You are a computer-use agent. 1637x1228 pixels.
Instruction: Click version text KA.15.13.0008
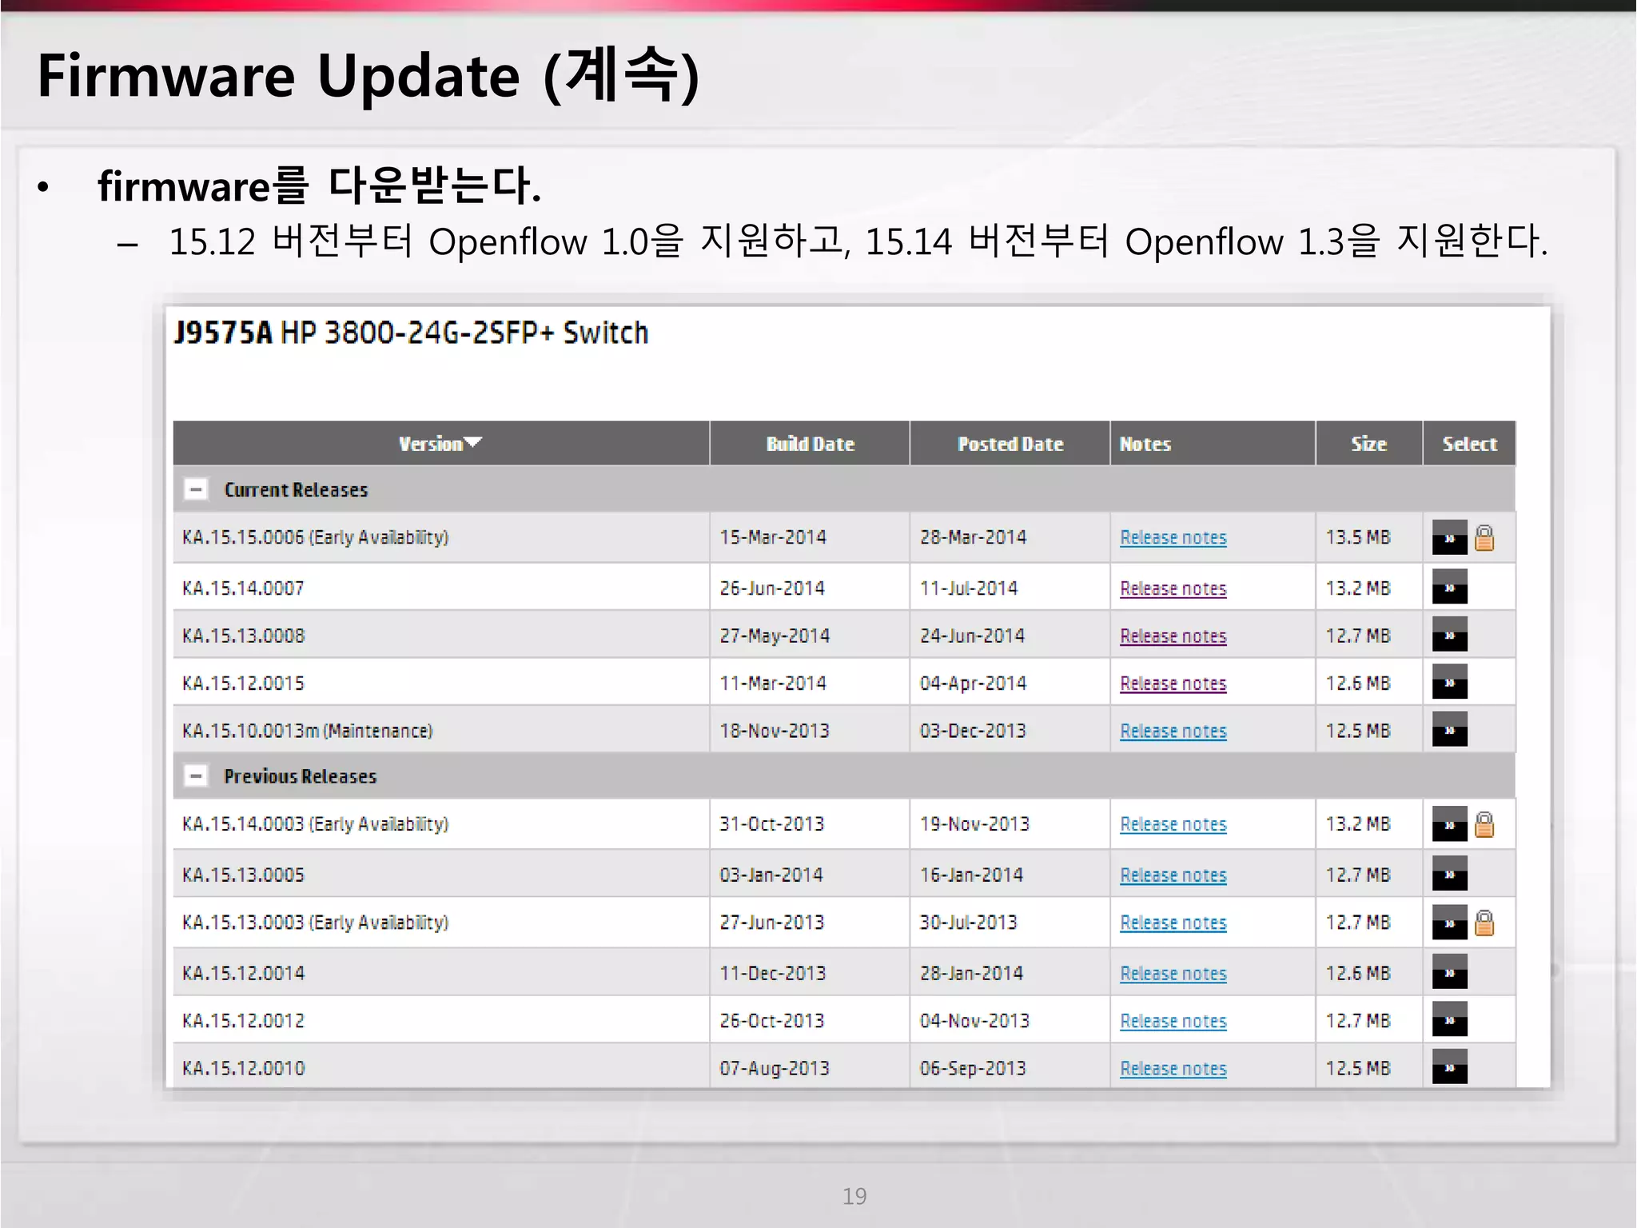[243, 636]
